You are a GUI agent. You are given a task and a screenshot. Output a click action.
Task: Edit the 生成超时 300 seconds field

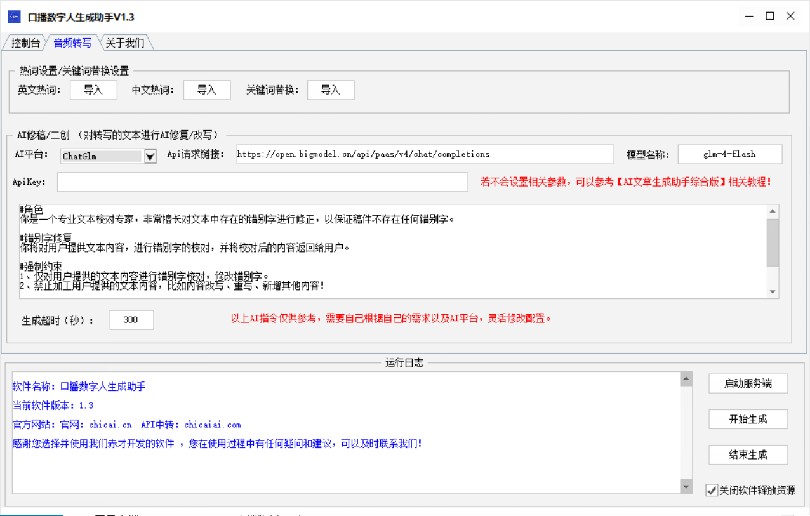pyautogui.click(x=131, y=320)
